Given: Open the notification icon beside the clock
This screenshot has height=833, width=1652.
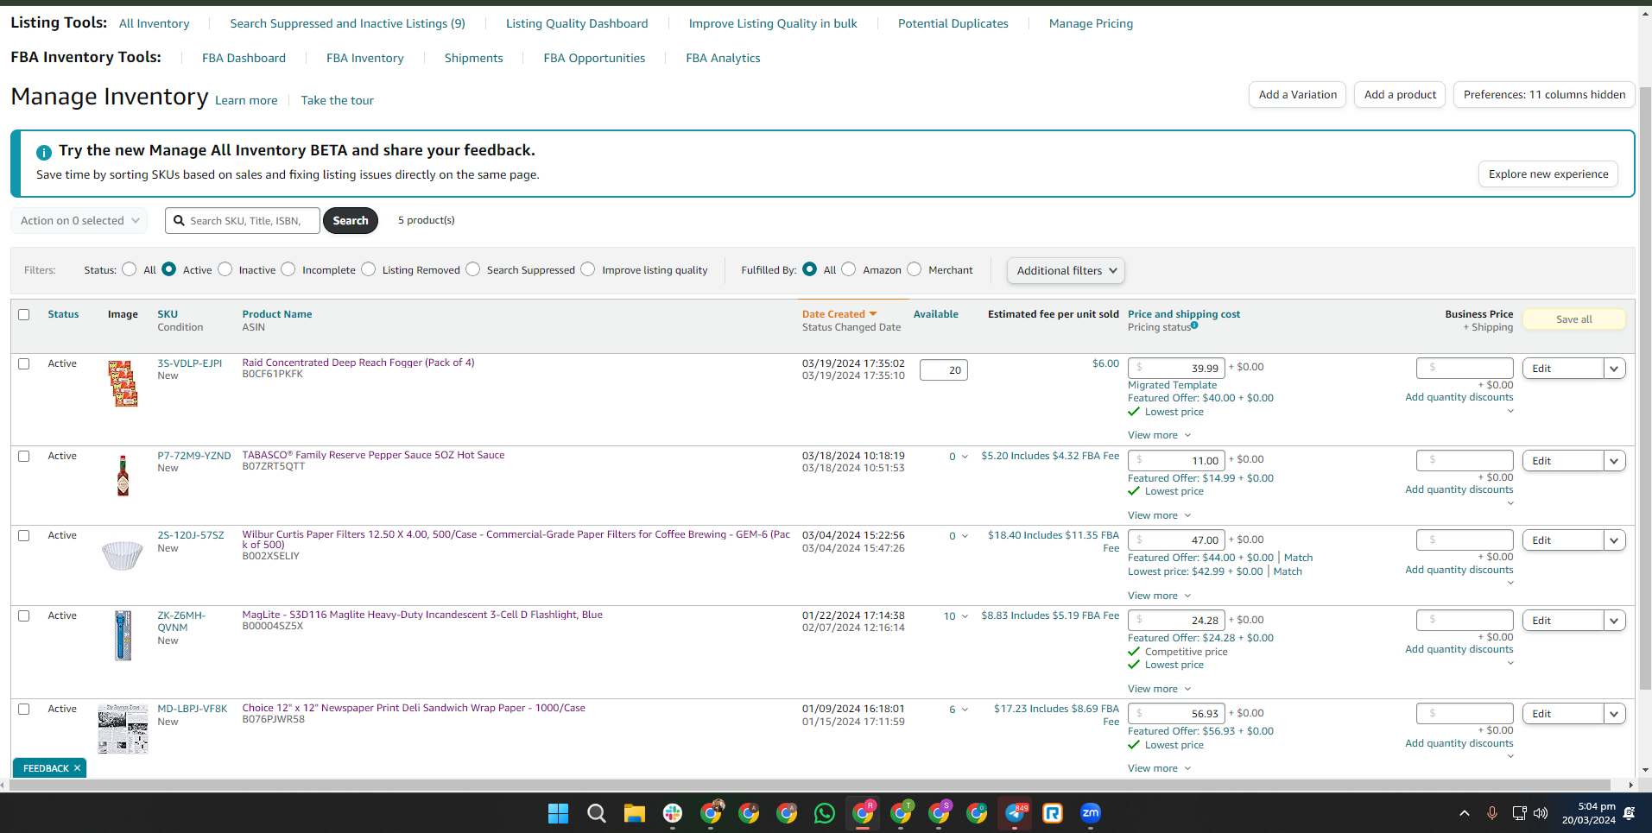Looking at the screenshot, I should click(1630, 813).
